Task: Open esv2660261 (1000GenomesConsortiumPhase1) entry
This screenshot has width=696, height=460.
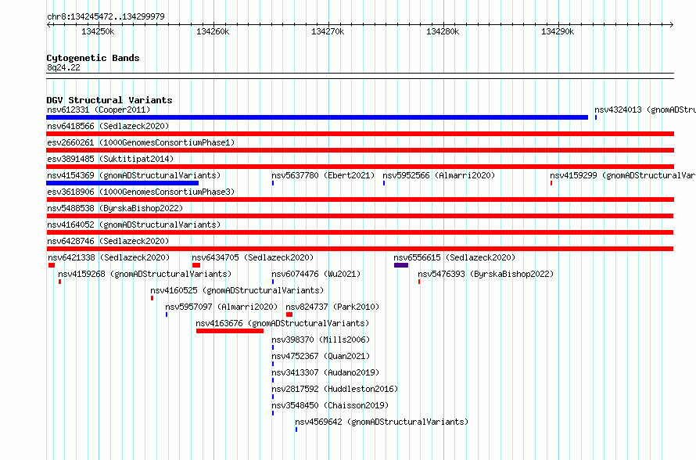Action: point(141,142)
